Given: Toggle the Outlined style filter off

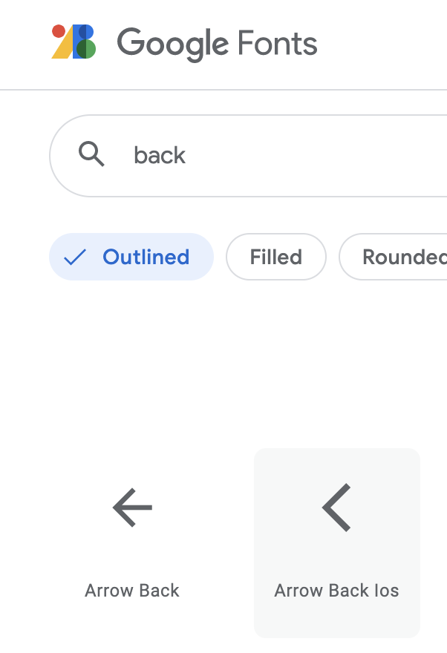Looking at the screenshot, I should [x=131, y=257].
